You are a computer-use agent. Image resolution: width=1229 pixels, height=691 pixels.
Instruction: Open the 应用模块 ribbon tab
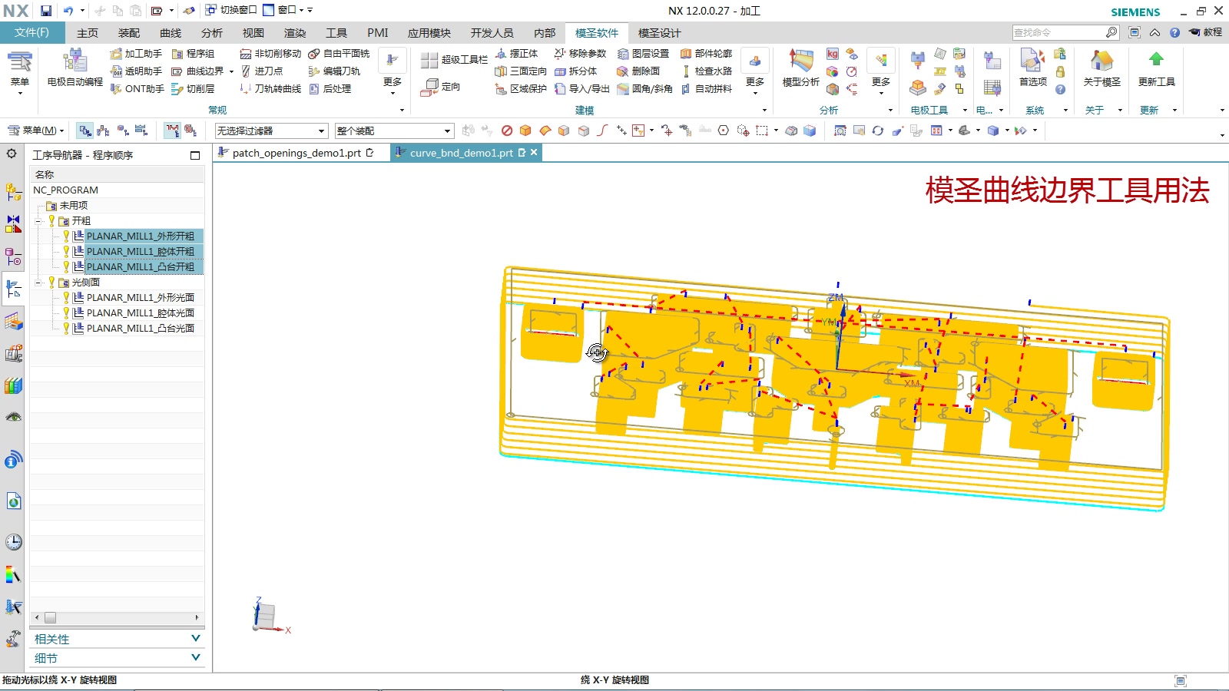429,33
